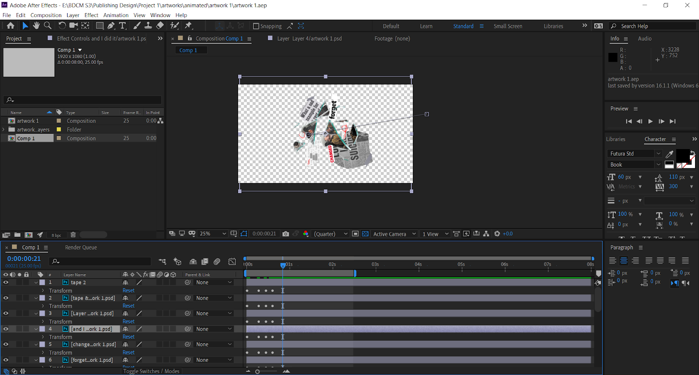Select the Hand tool in toolbar

pyautogui.click(x=36, y=26)
